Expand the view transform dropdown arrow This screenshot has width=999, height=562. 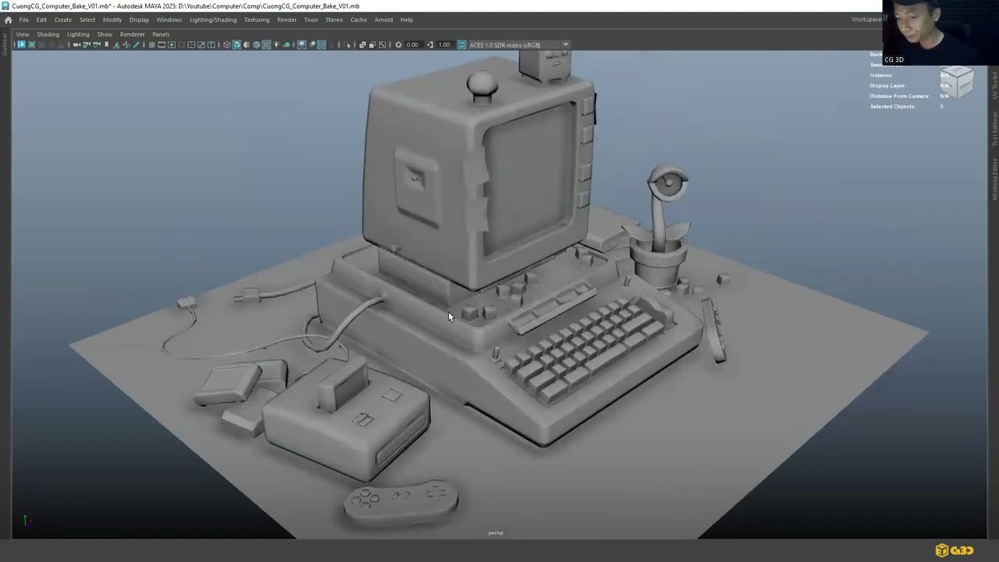565,44
